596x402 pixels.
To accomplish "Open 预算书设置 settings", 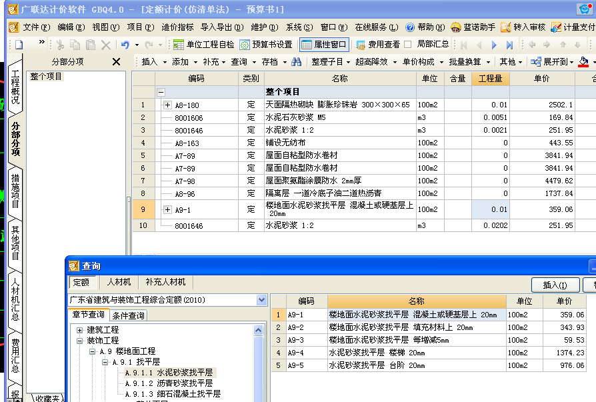I will 266,45.
